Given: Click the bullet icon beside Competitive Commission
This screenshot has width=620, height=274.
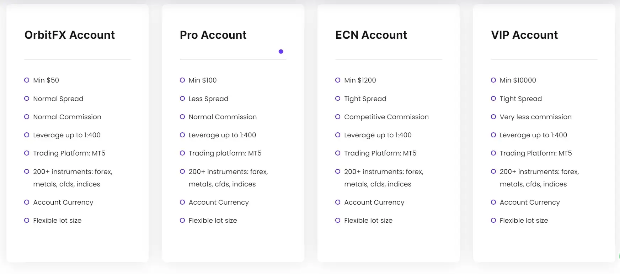Looking at the screenshot, I should tap(338, 117).
